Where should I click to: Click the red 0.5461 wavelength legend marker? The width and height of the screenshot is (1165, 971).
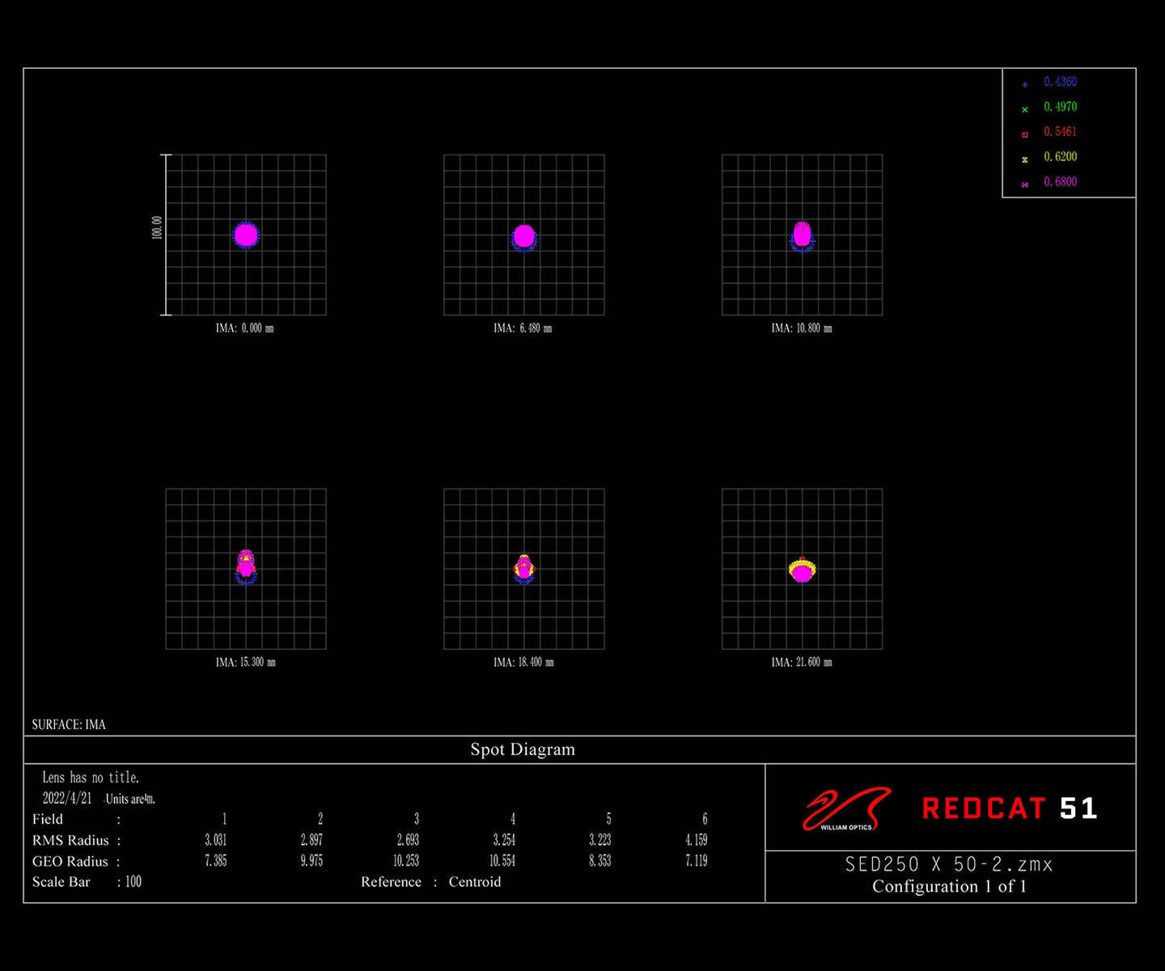tap(1025, 134)
